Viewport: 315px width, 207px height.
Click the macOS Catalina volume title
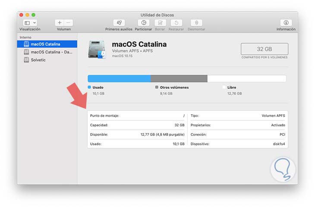(139, 44)
